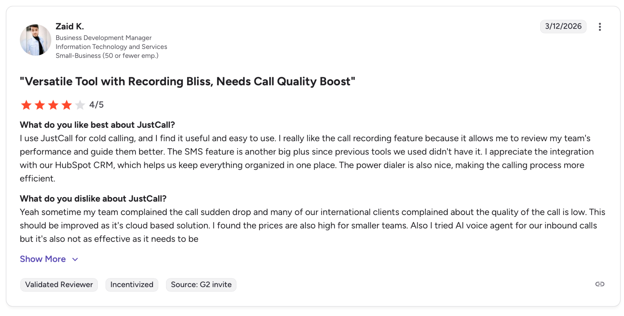Click the third red rating star
Viewport: 624px width, 316px height.
point(53,105)
